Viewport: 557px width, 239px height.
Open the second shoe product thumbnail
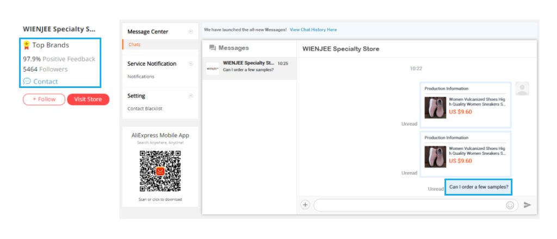[x=435, y=156]
